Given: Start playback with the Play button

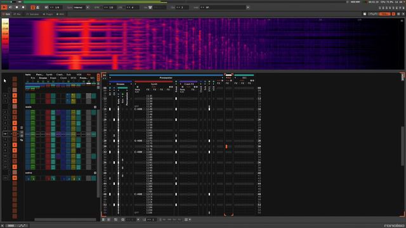Looking at the screenshot, I should click(x=4, y=7).
